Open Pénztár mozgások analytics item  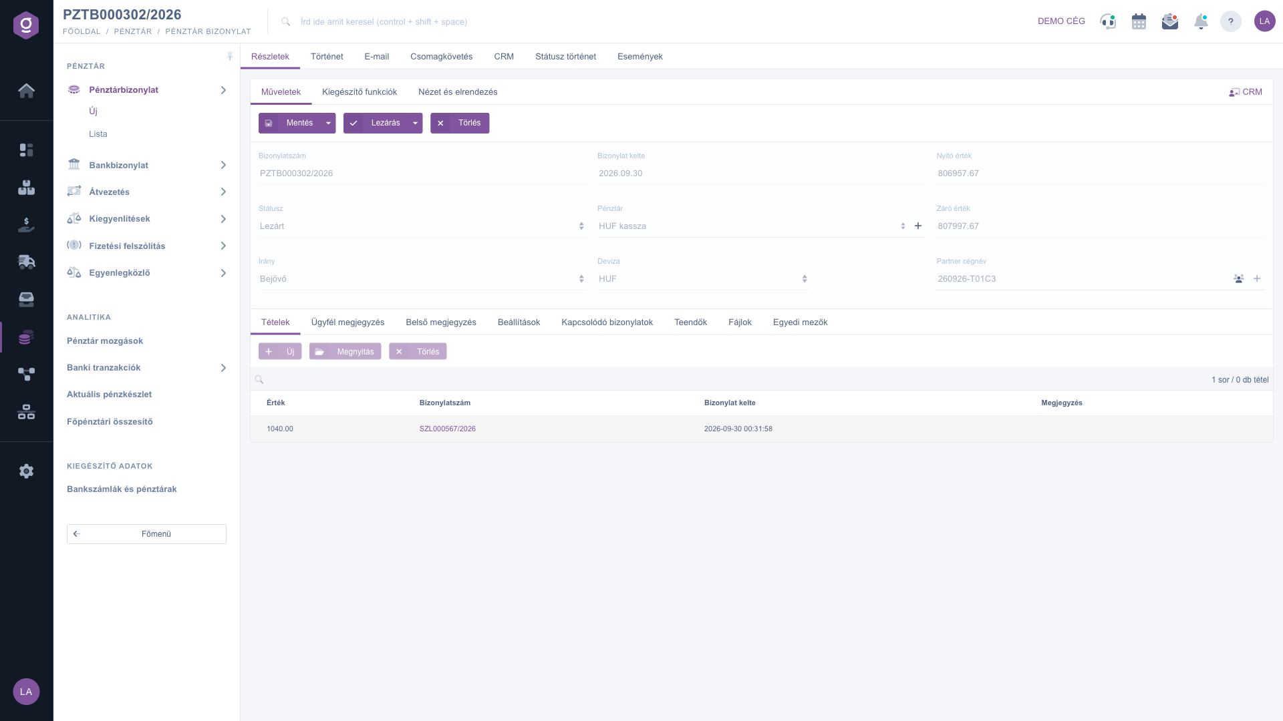pyautogui.click(x=105, y=341)
